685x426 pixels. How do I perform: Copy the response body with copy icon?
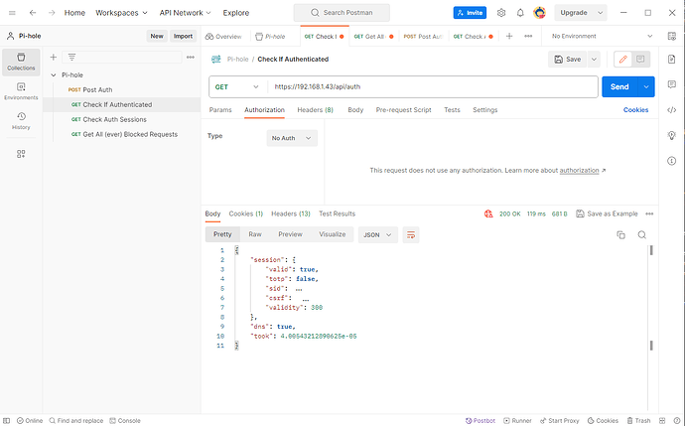[x=621, y=234]
